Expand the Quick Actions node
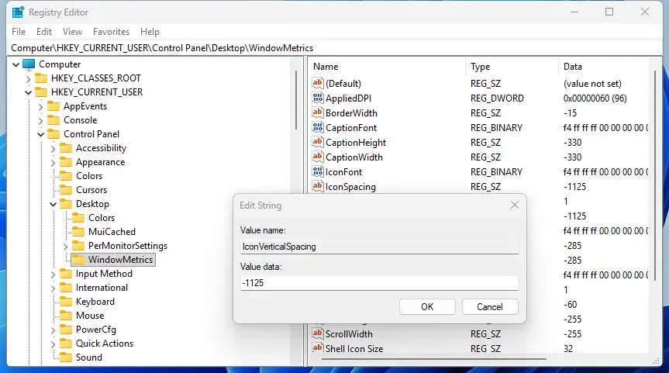 53,344
